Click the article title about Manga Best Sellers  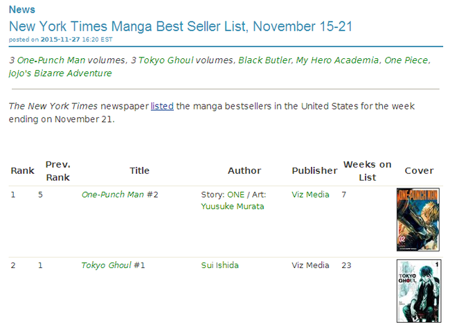click(x=181, y=26)
